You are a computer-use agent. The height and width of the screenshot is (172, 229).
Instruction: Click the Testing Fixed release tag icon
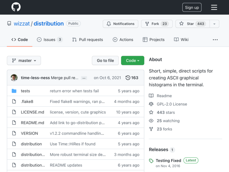(x=151, y=161)
